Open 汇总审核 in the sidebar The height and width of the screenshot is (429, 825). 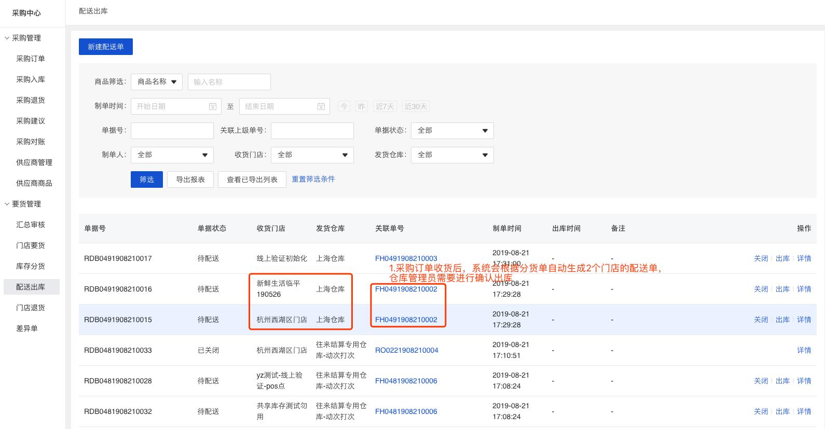tap(31, 225)
